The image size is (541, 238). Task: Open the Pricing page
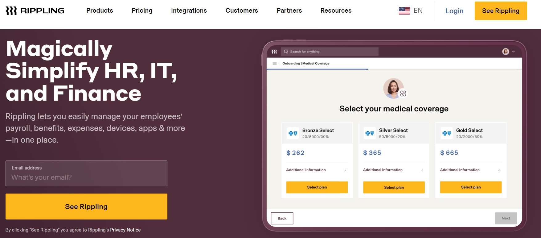tap(142, 10)
